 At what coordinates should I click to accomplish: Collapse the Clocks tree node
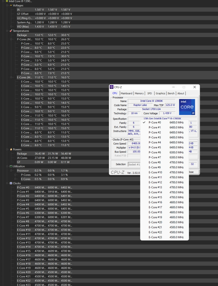point(7,183)
